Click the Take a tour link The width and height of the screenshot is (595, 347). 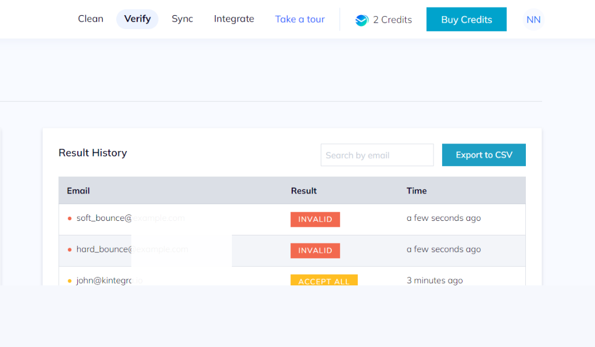pyautogui.click(x=300, y=19)
